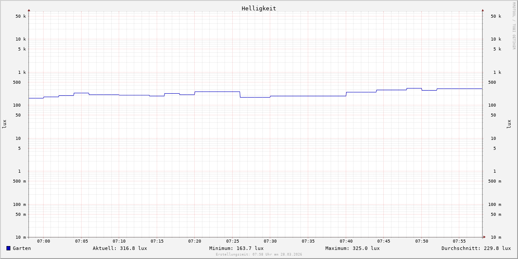Click the Minimum 163.7 lux value
Image resolution: width=518 pixels, height=259 pixels.
tap(236, 248)
